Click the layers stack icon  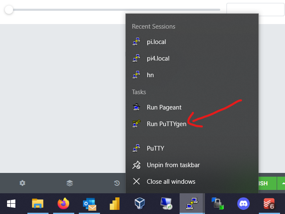[70, 183]
